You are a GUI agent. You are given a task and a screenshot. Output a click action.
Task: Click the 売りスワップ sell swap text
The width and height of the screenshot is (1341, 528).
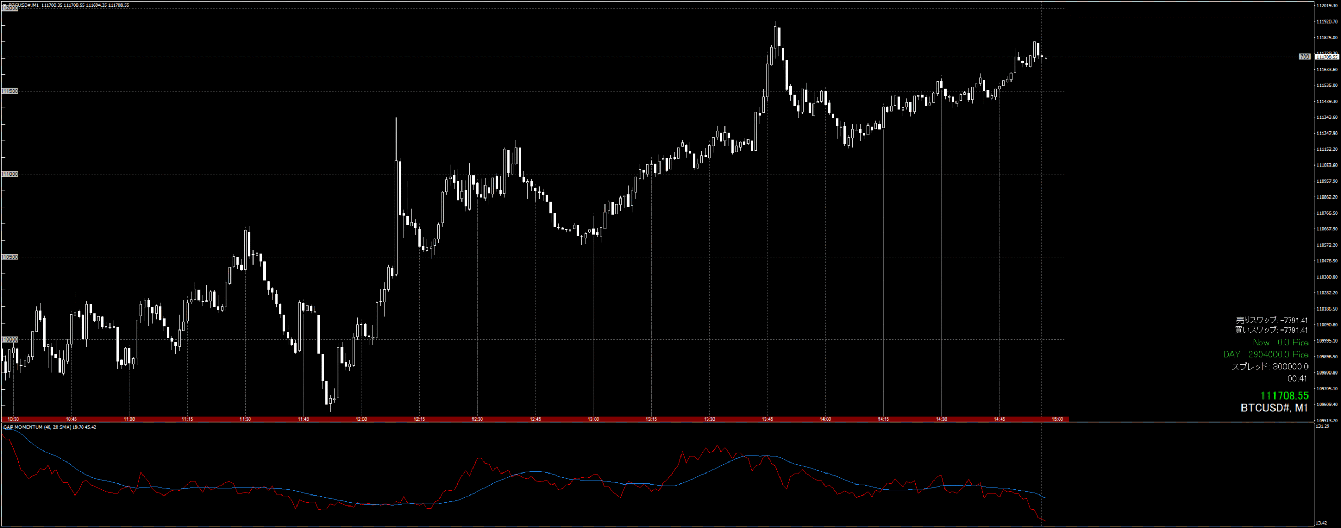[x=1271, y=320]
